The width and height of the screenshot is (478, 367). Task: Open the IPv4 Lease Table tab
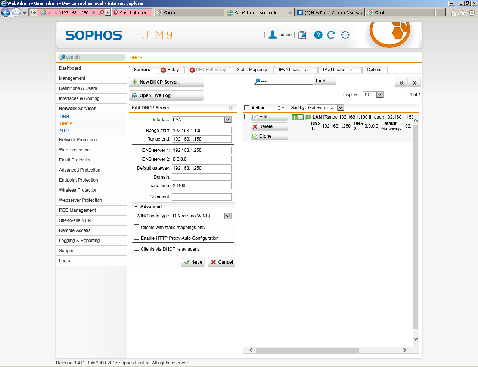(x=295, y=70)
